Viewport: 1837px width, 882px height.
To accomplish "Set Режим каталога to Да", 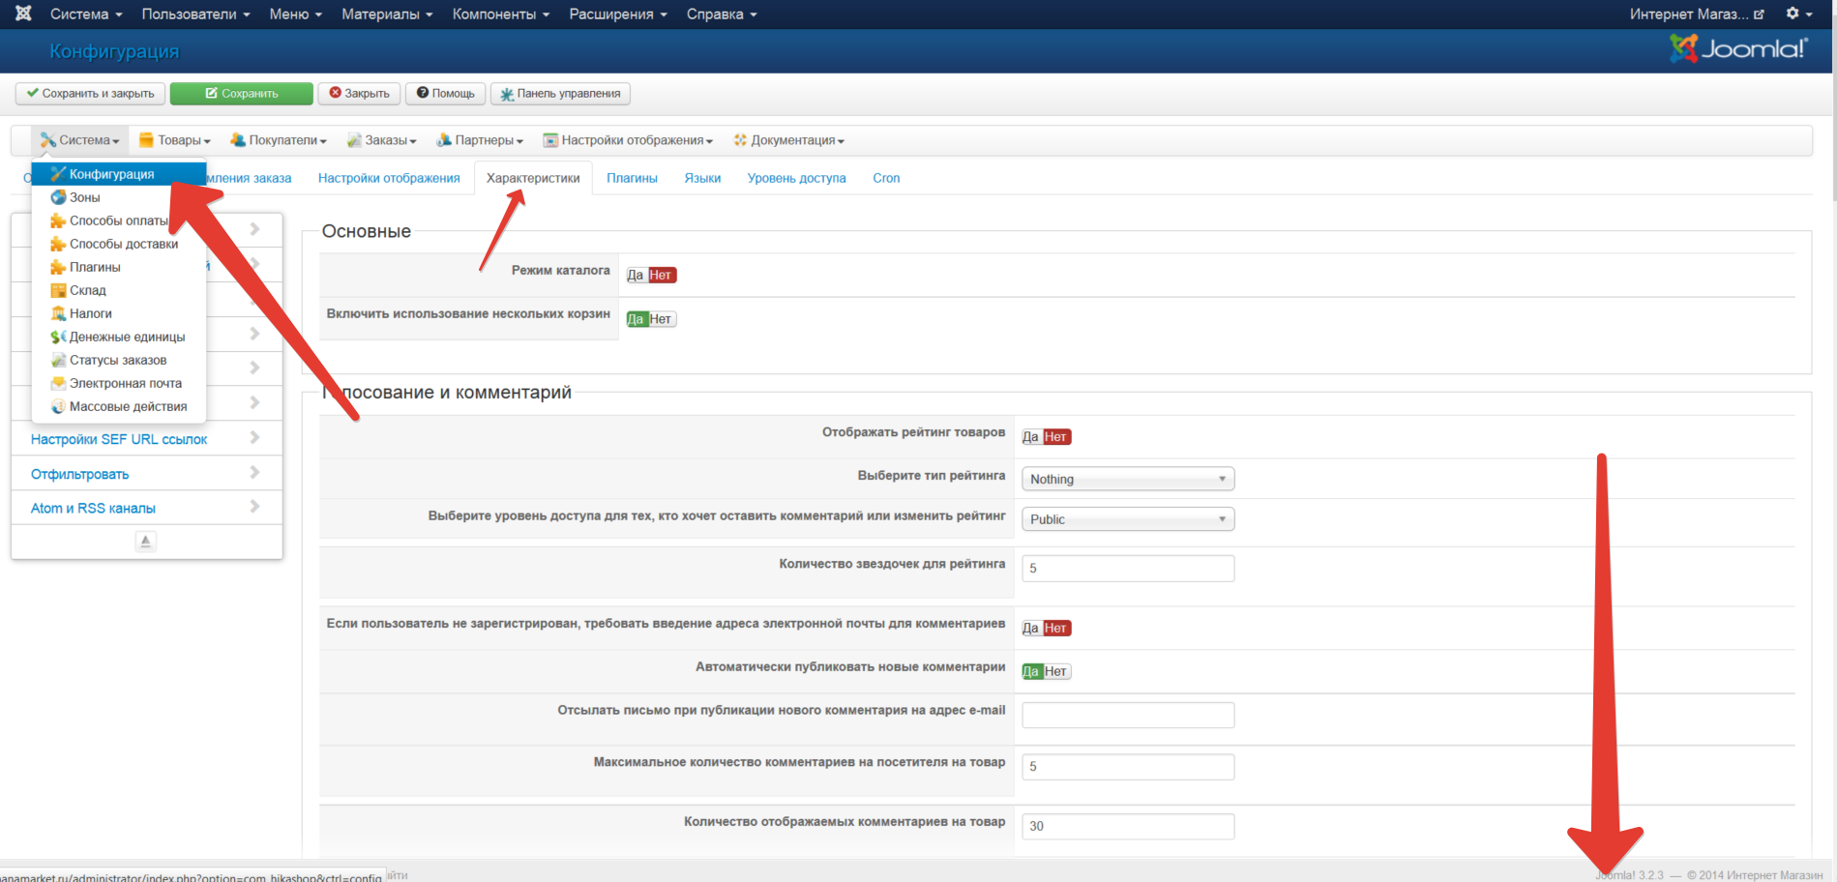I will coord(636,276).
